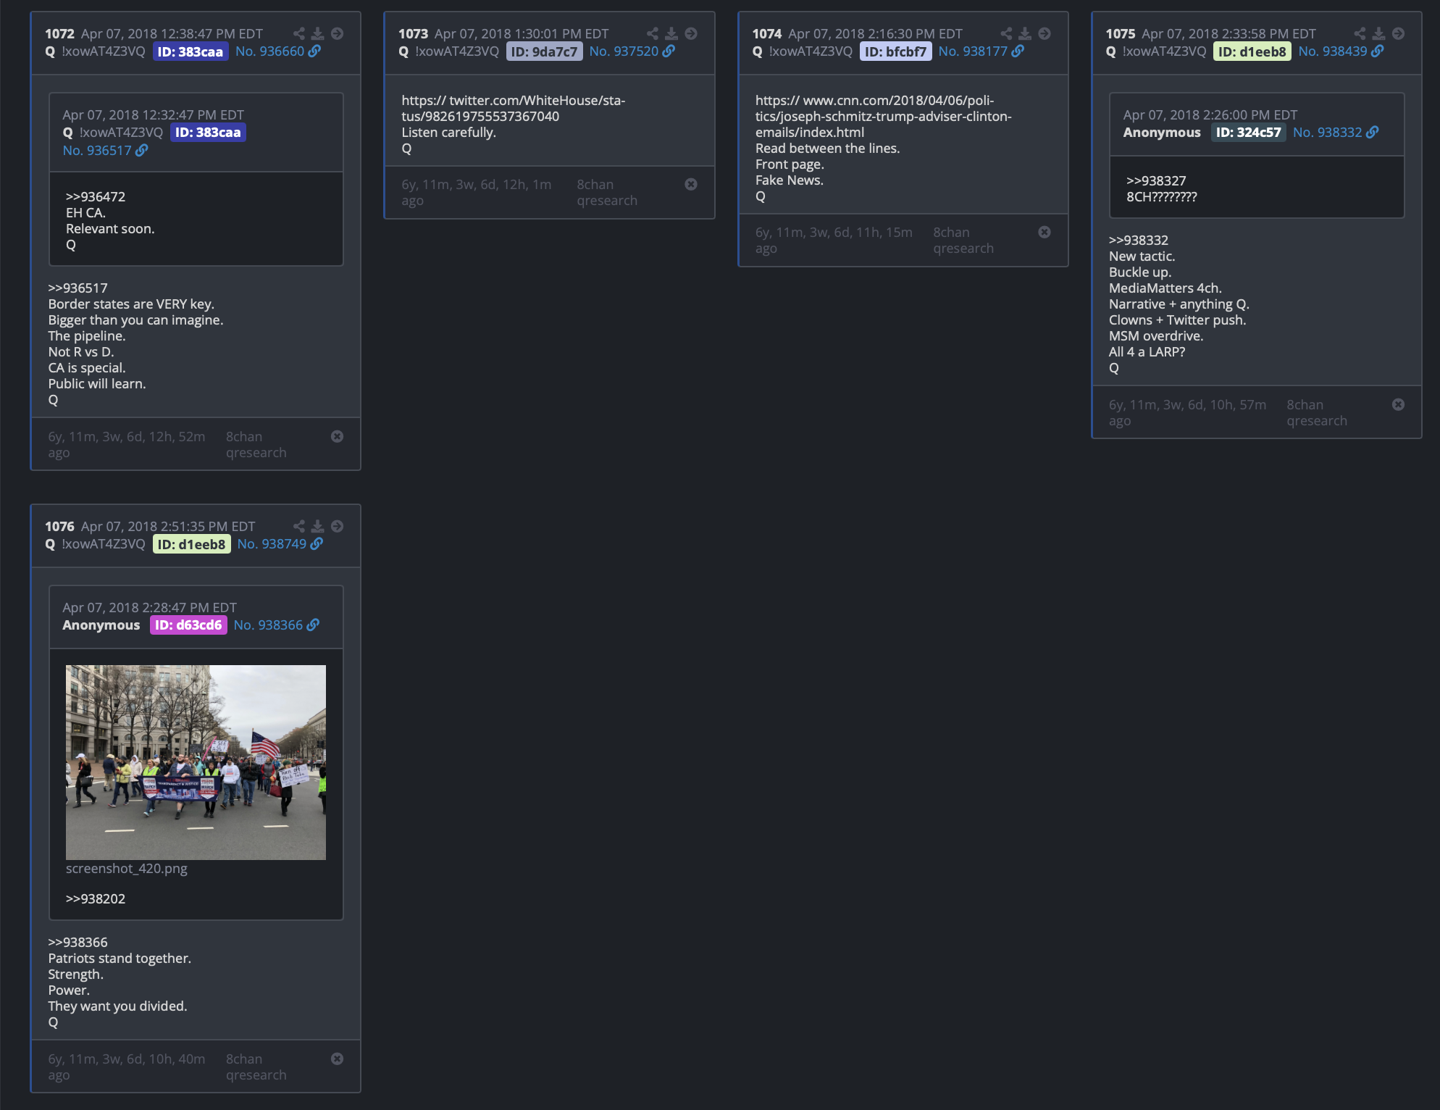Dismiss post 1075 using the footer X icon
Screen dimensions: 1440x1110
coord(1398,404)
